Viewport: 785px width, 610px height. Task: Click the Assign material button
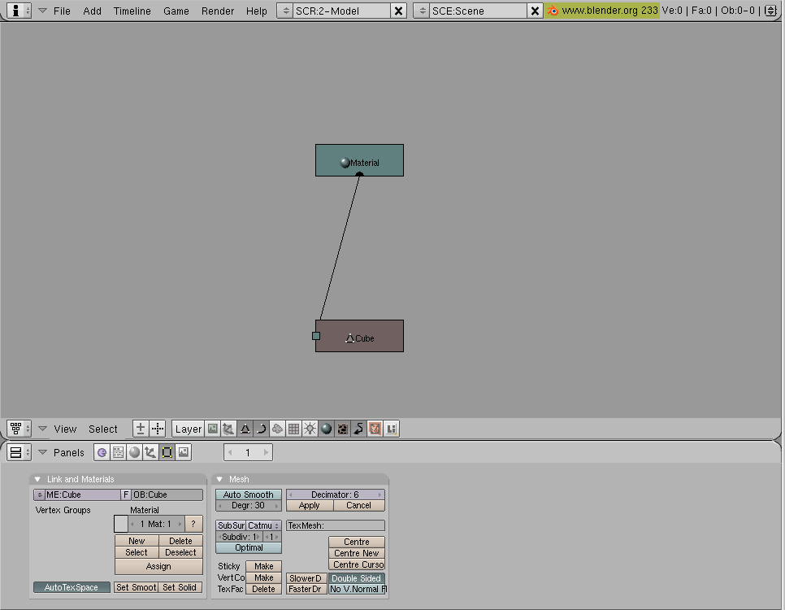(158, 566)
